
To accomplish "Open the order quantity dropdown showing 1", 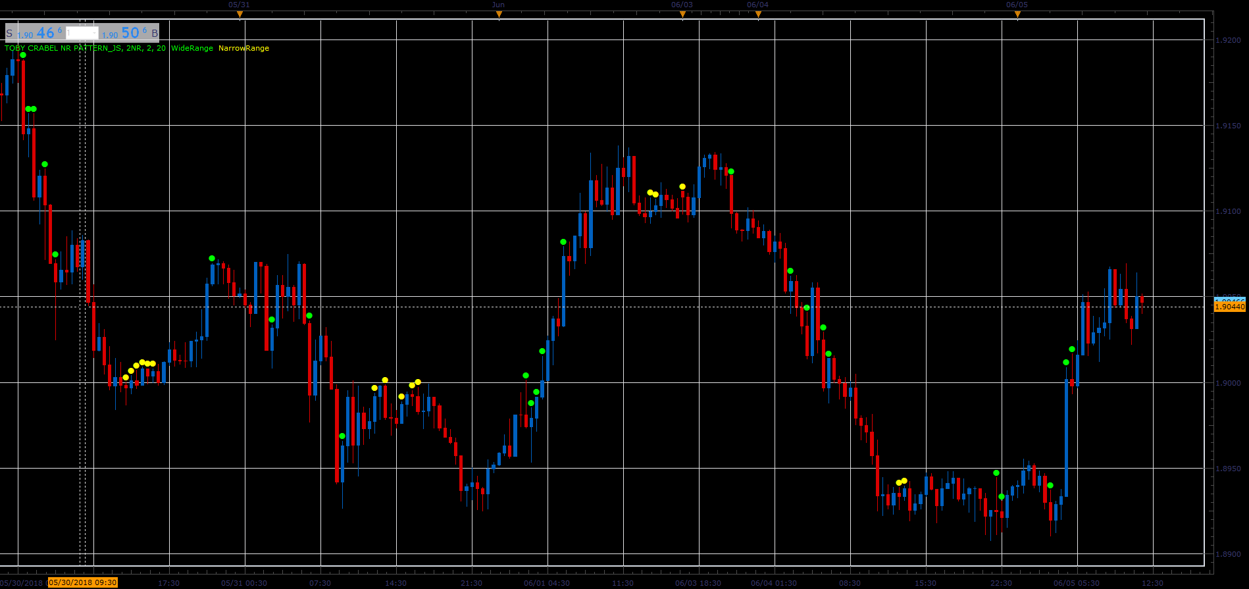I will tap(82, 33).
